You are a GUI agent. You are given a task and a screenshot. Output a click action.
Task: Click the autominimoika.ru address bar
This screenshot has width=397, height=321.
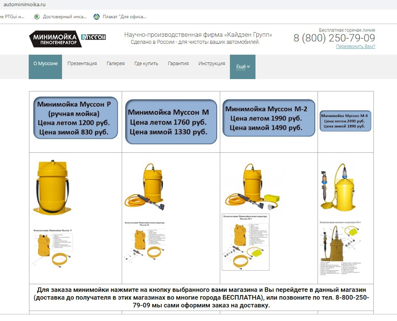point(24,5)
